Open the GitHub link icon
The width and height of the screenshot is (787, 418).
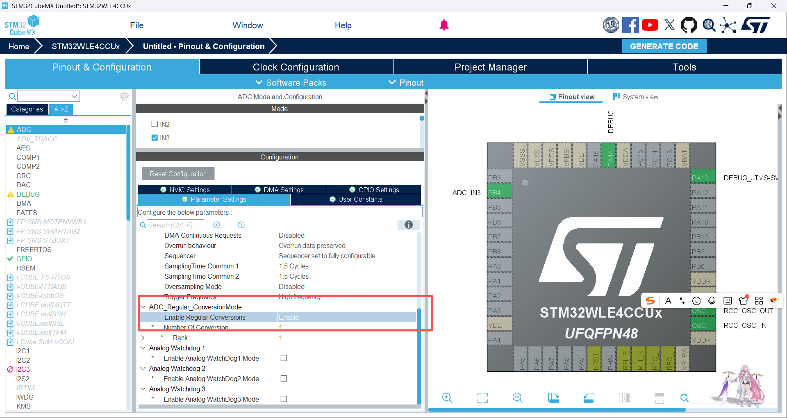(x=689, y=25)
